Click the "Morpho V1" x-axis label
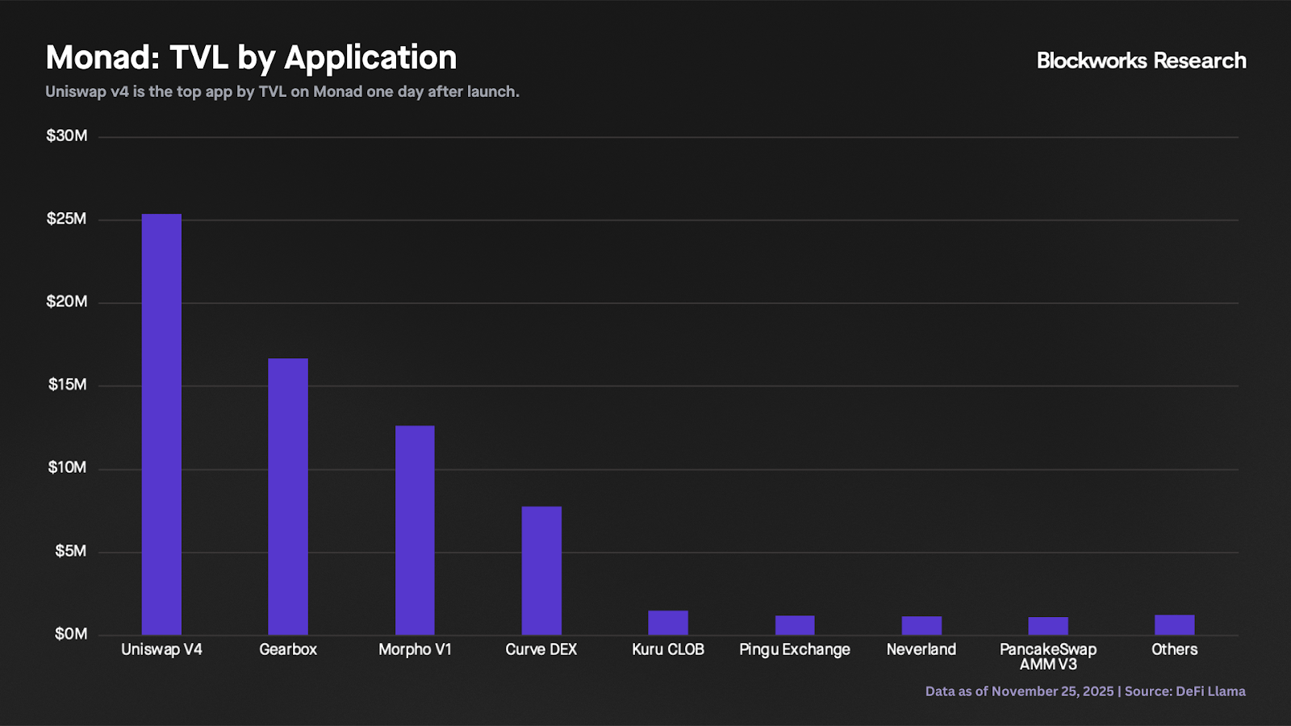Screen dimensions: 1291x726 pos(415,649)
